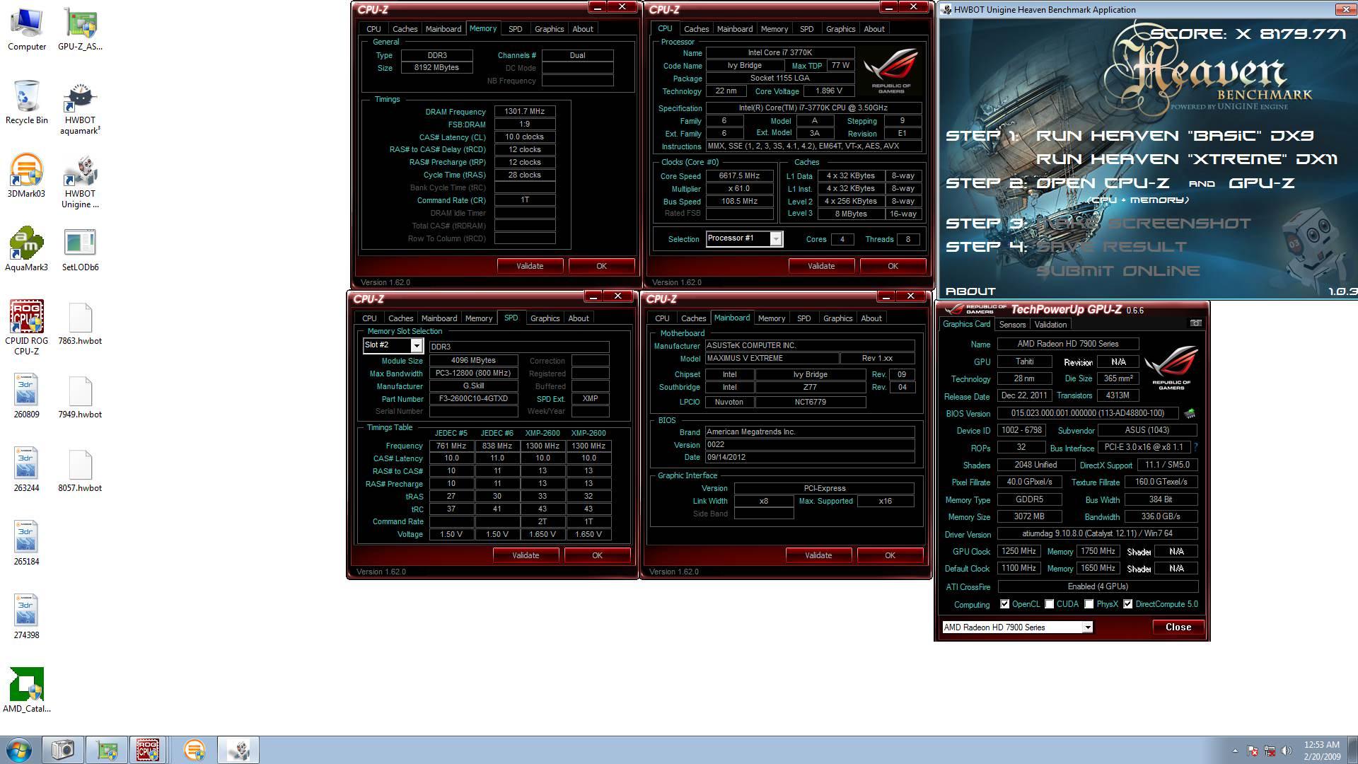Toggle the DirectCompute 5.0 checkbox
1358x764 pixels.
click(x=1128, y=604)
